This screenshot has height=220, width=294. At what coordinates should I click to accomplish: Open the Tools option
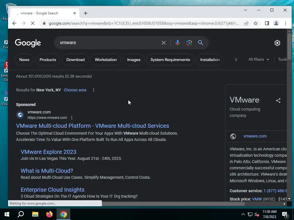(283, 60)
